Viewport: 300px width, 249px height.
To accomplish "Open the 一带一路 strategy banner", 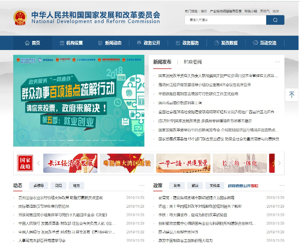I will coord(183,163).
